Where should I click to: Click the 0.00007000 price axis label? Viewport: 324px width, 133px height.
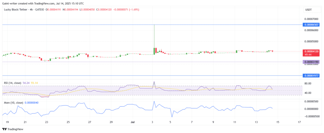pos(312,19)
